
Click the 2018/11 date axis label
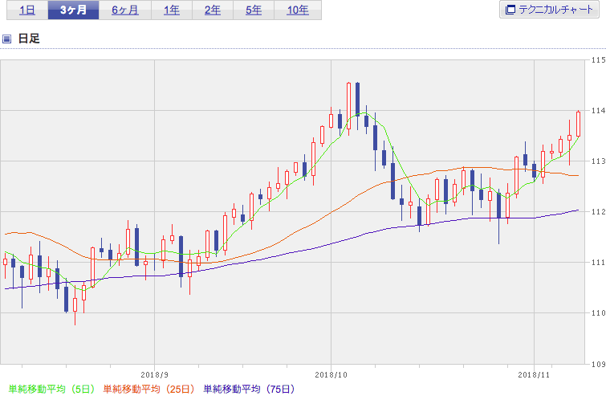[534, 375]
